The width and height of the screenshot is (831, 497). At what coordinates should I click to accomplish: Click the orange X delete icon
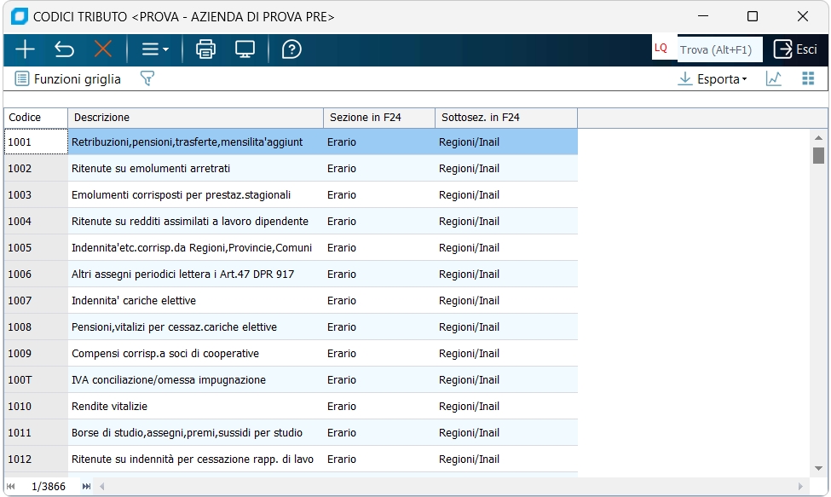tap(103, 49)
